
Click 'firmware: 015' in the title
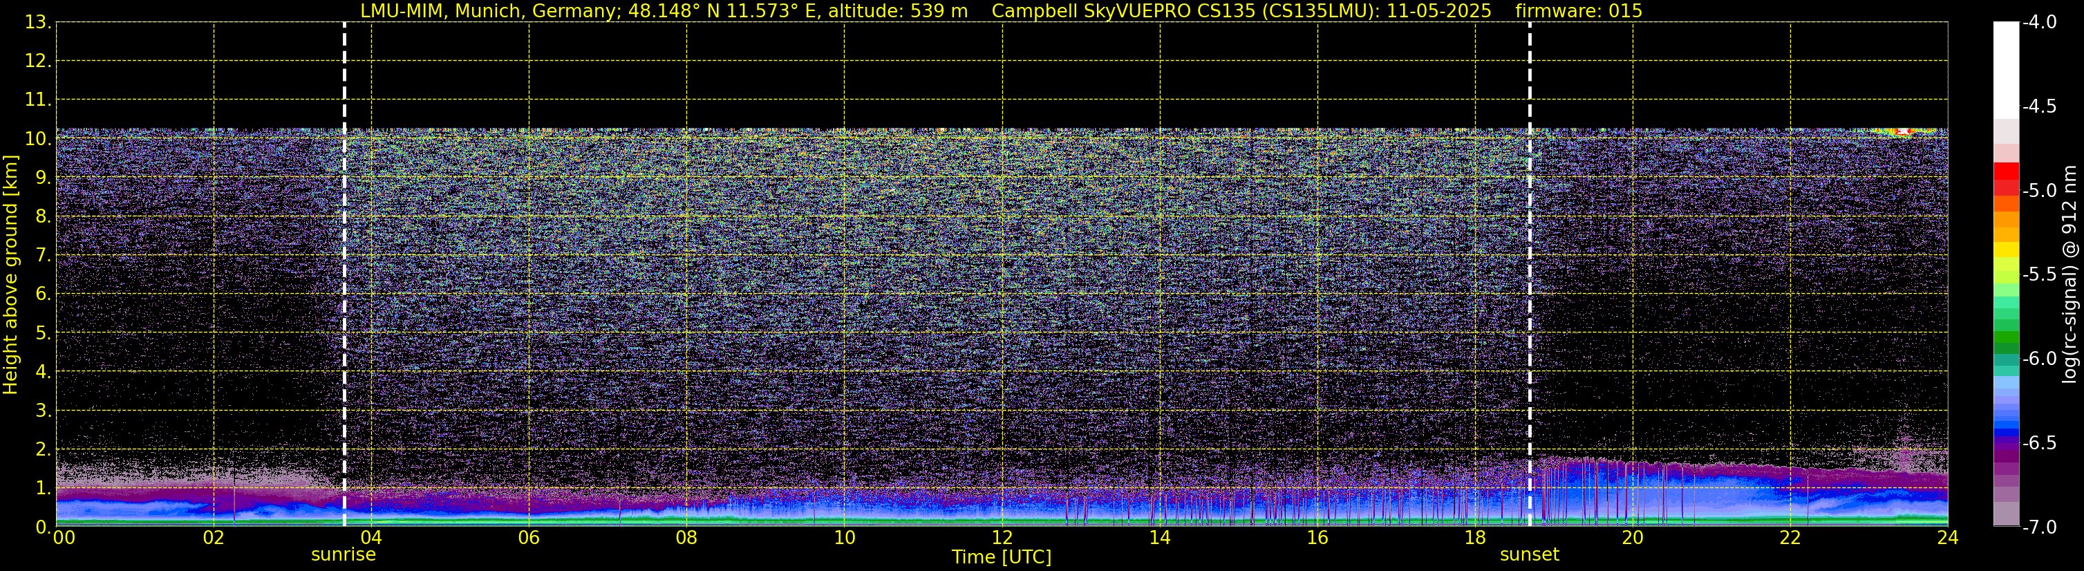click(x=1578, y=11)
